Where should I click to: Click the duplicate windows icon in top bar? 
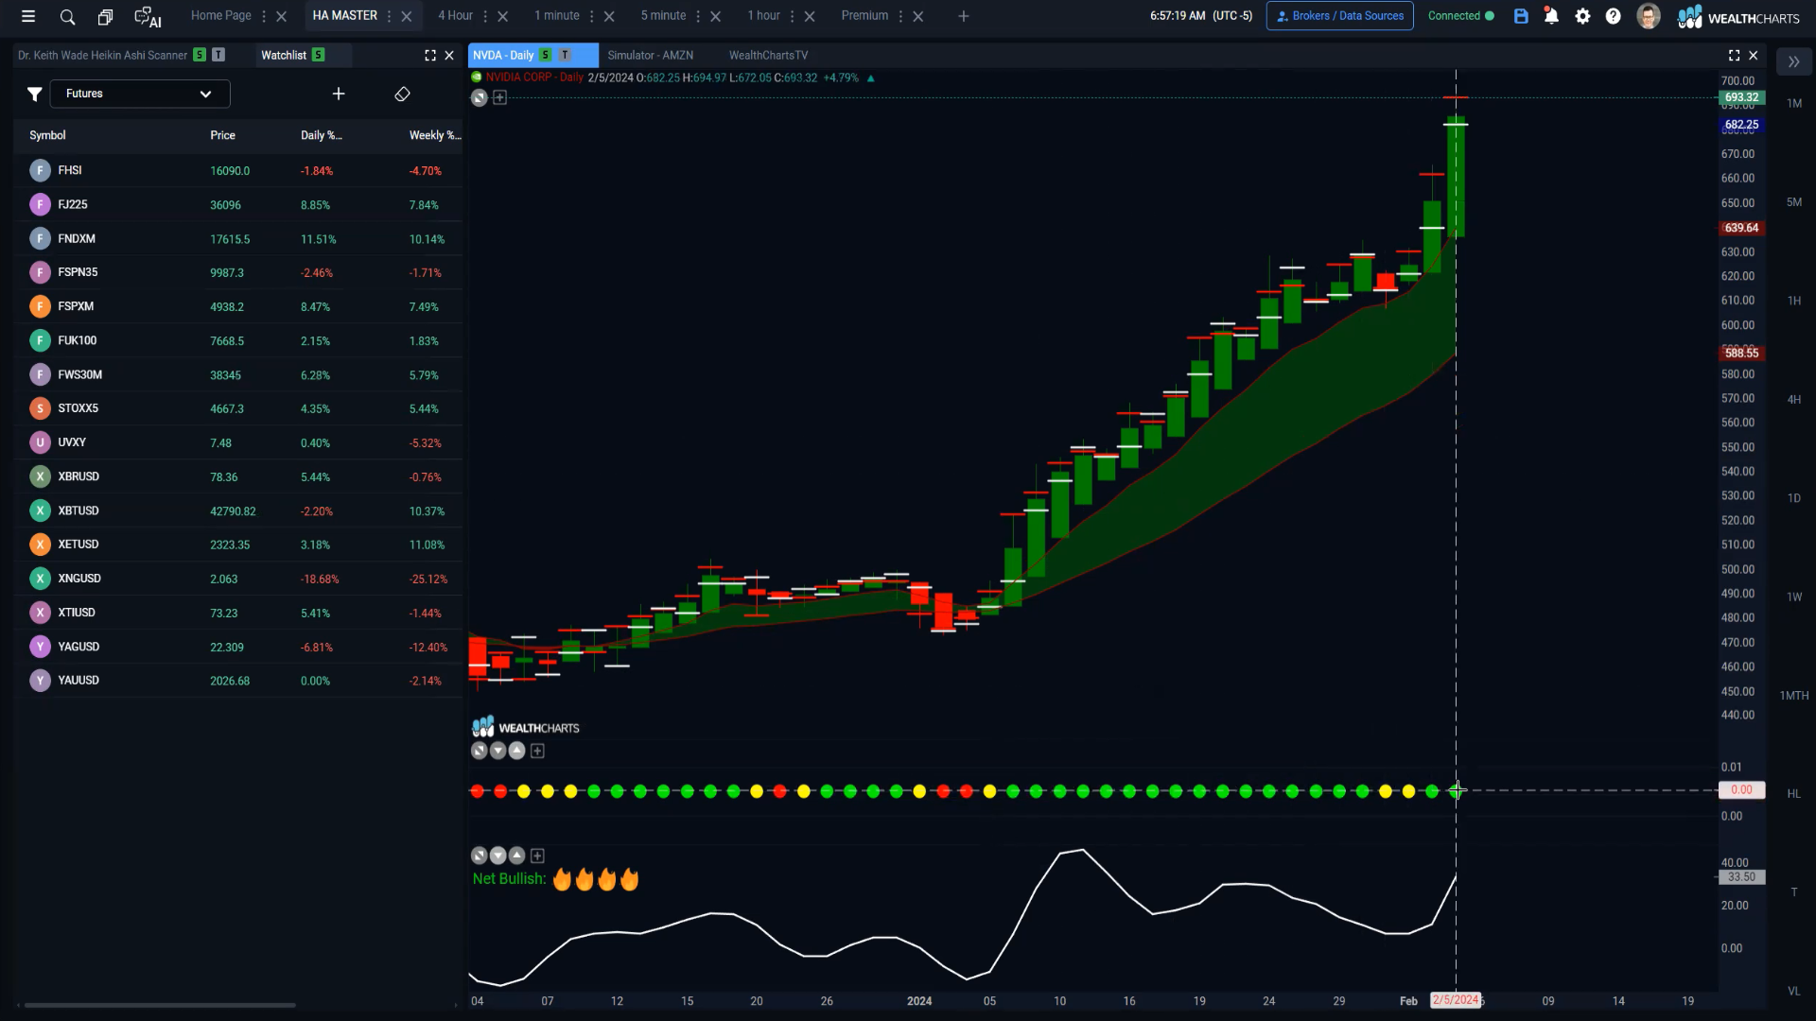[105, 16]
